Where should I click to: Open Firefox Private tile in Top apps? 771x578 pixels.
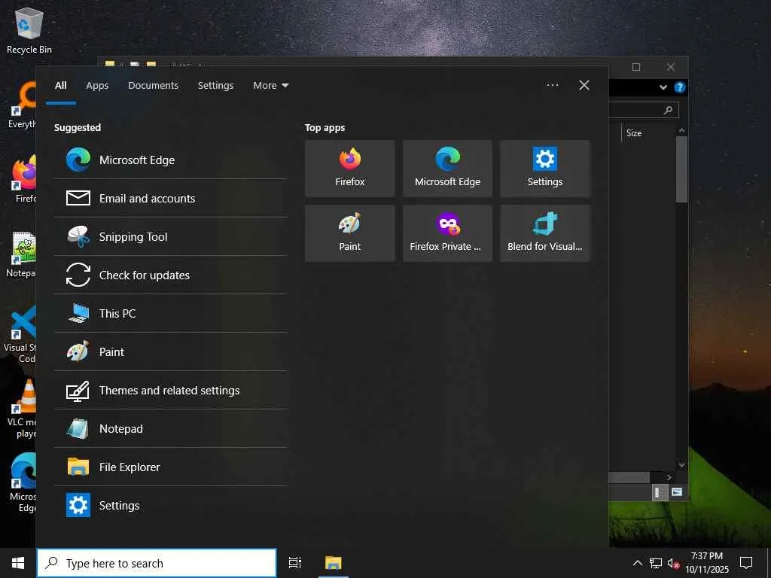point(447,233)
